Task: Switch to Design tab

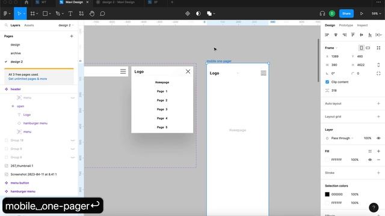Action: click(x=330, y=25)
